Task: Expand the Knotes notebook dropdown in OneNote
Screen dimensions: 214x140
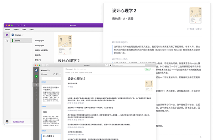Action: click(23, 35)
